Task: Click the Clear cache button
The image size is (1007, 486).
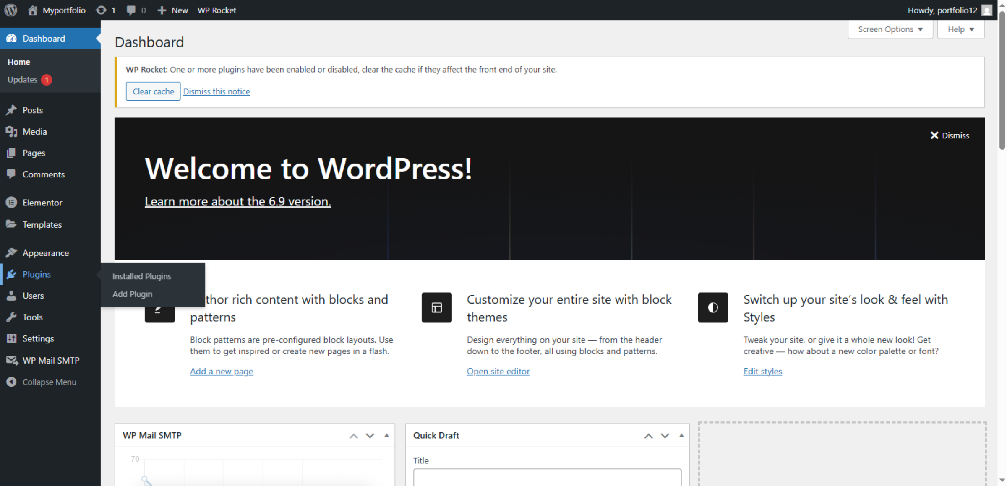Action: tap(153, 91)
